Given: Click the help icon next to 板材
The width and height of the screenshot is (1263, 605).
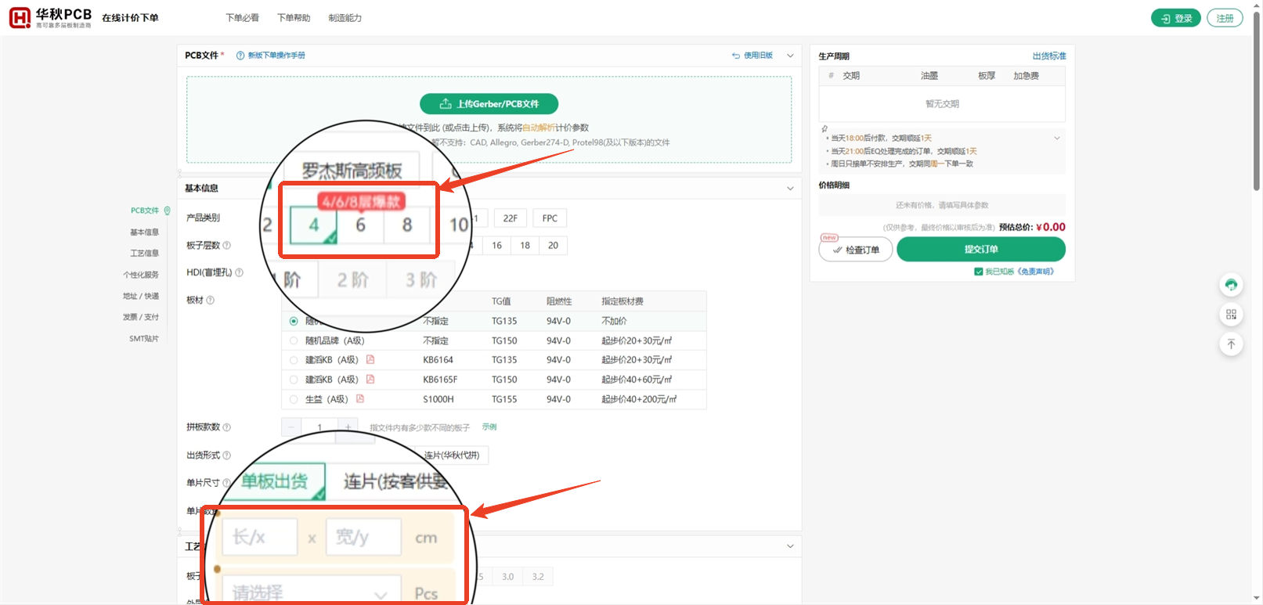Looking at the screenshot, I should pyautogui.click(x=210, y=301).
